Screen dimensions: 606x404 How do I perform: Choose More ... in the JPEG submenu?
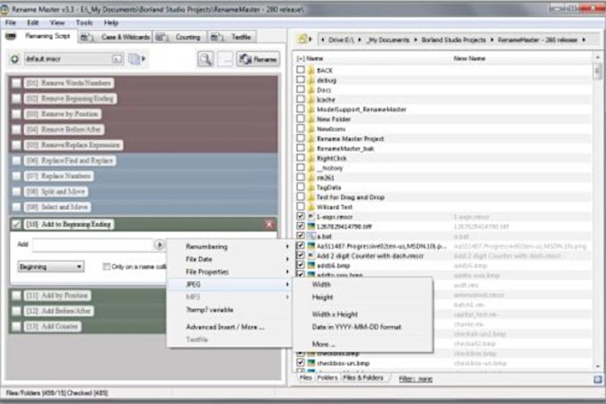pyautogui.click(x=362, y=344)
